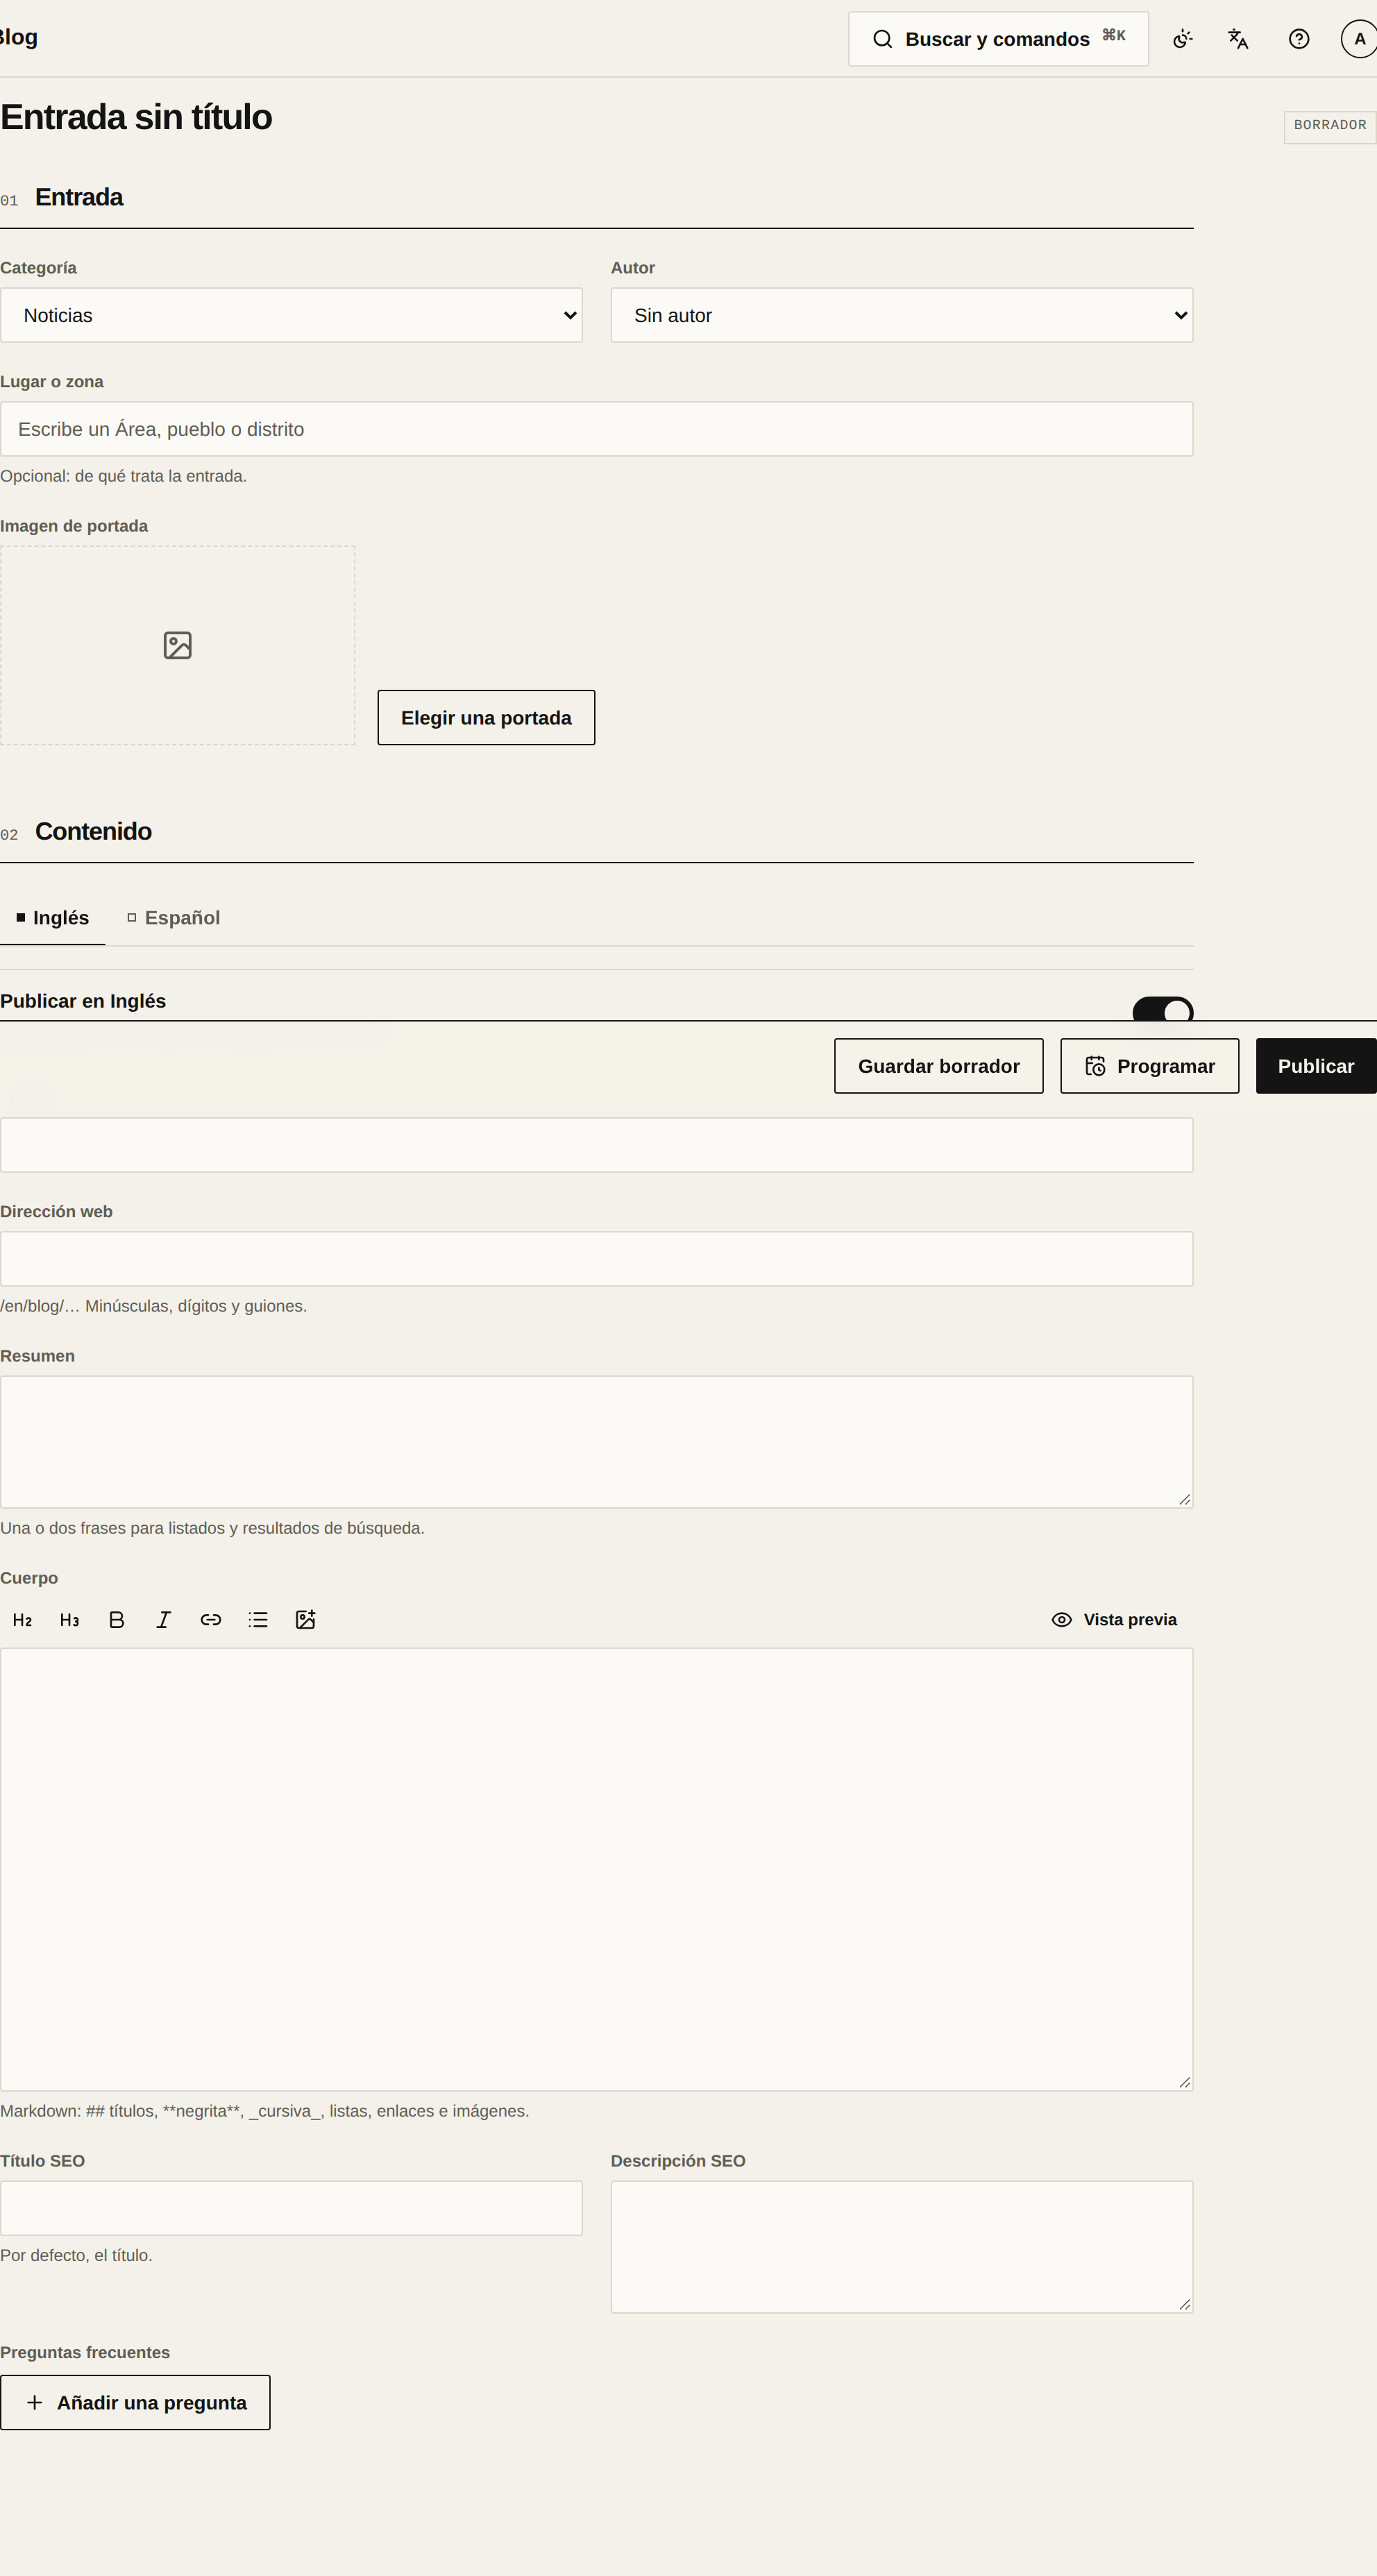Screen dimensions: 1377x2576
Task: Open the Categoría dropdown
Action: point(291,315)
